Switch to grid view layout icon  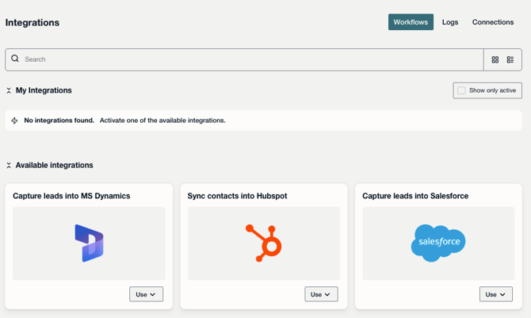495,59
